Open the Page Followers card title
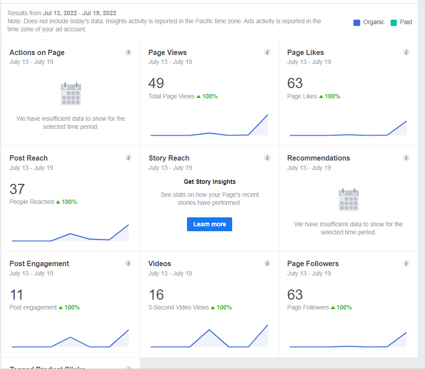Screen dimensions: 425x369 313,263
